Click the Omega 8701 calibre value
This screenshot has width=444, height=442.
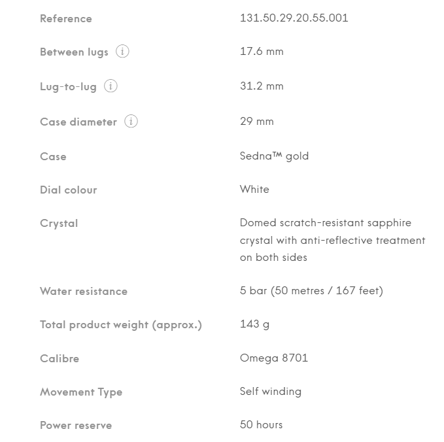coord(273,358)
